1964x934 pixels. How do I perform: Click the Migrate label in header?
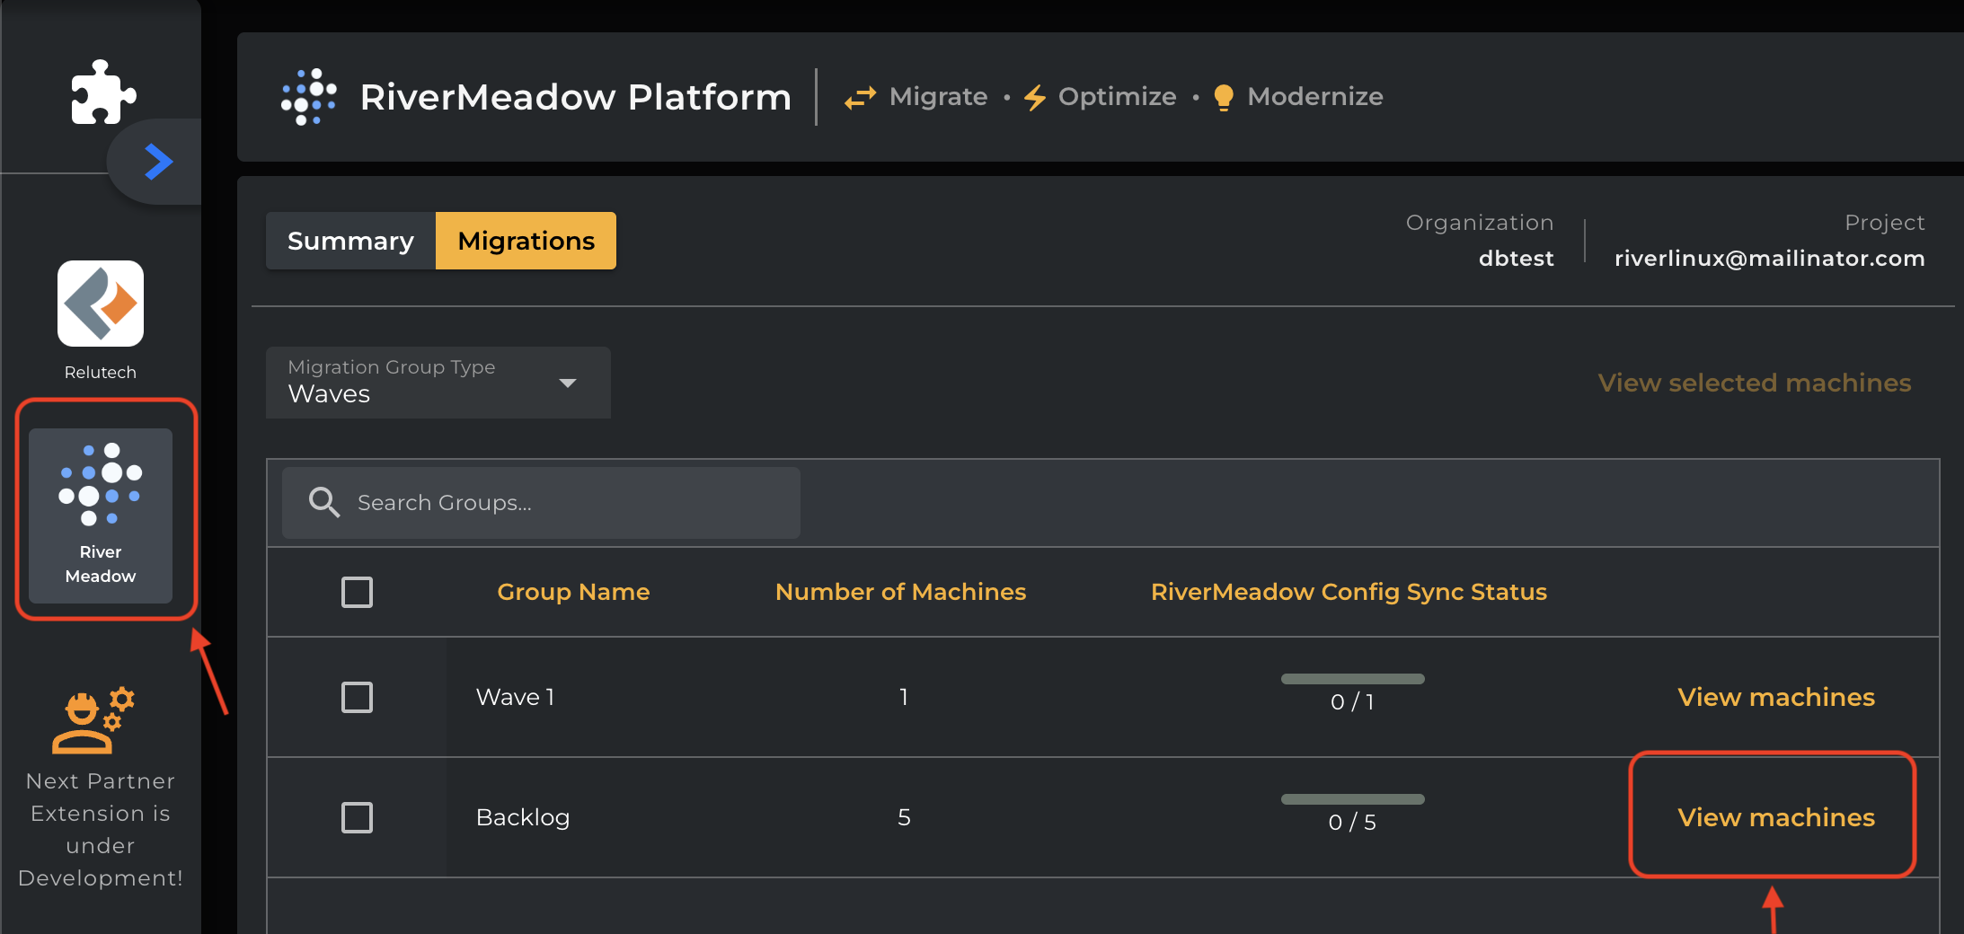939,97
